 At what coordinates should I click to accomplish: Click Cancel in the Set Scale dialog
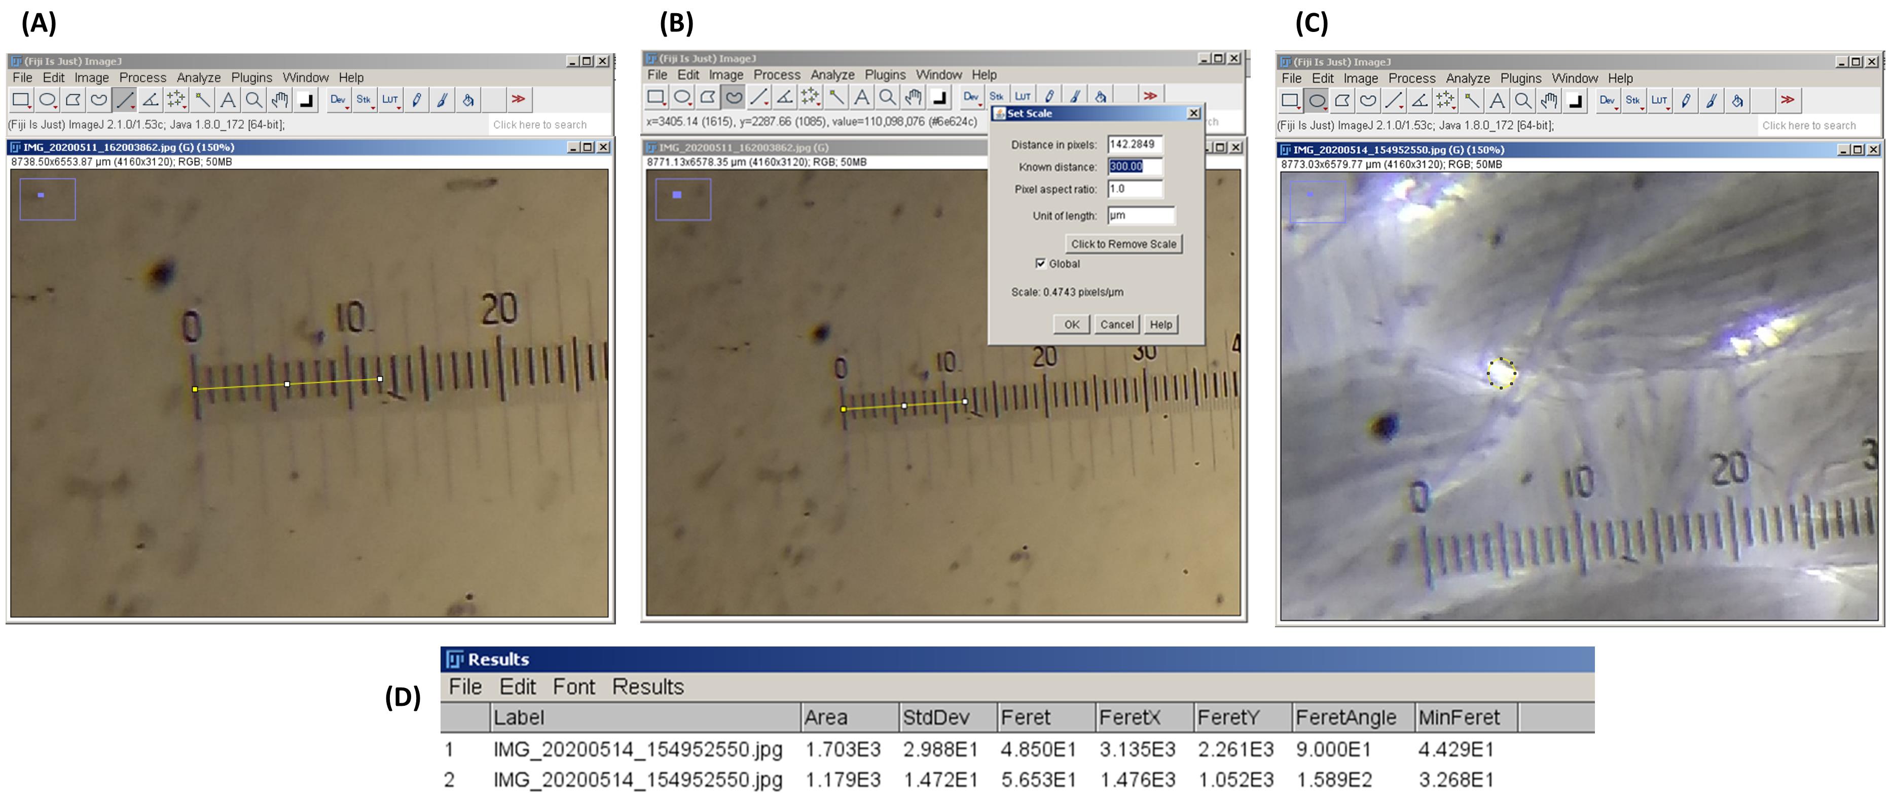click(x=1116, y=325)
